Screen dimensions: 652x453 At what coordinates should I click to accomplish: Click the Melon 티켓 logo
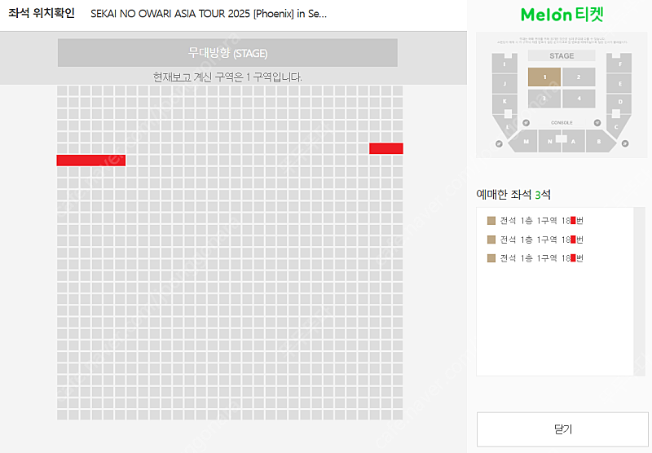[562, 15]
